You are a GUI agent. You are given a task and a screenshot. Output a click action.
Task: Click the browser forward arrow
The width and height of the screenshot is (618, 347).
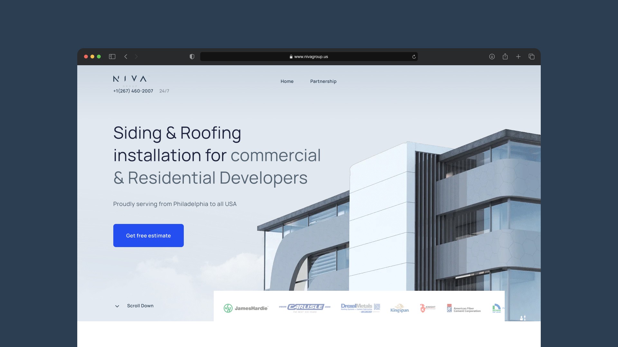click(136, 57)
